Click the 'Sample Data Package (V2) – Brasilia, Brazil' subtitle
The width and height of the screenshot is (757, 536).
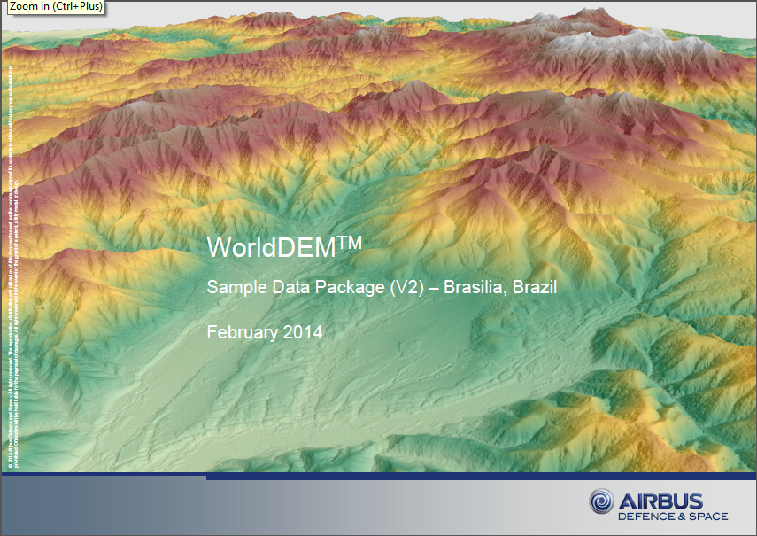382,287
